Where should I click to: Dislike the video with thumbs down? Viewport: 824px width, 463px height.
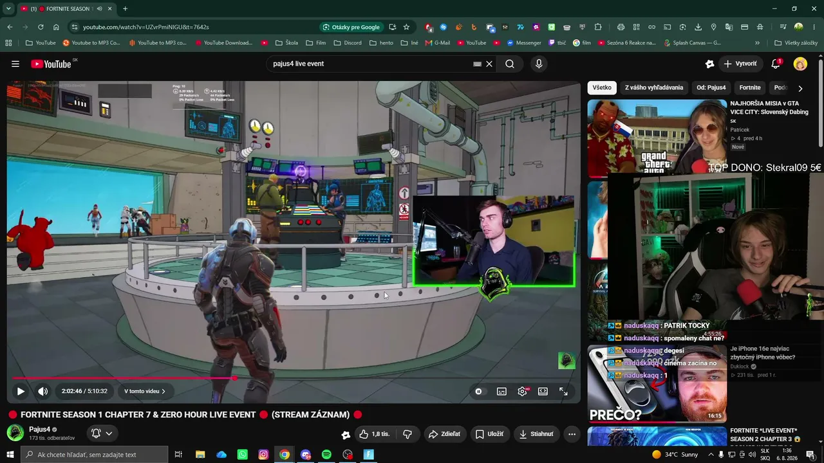tap(407, 434)
